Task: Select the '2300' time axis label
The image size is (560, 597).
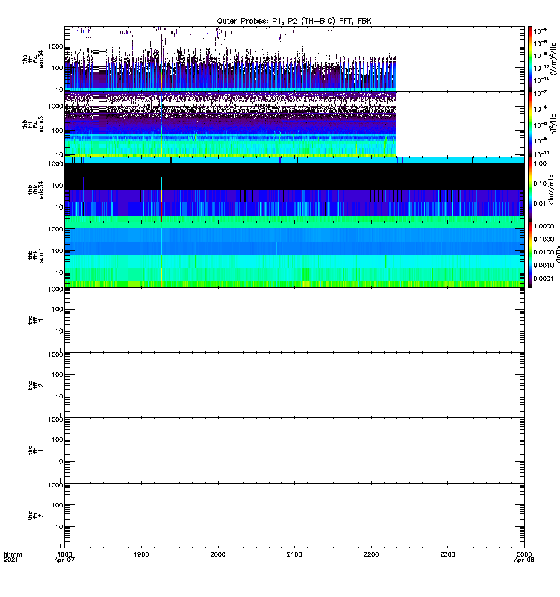Action: [x=447, y=554]
